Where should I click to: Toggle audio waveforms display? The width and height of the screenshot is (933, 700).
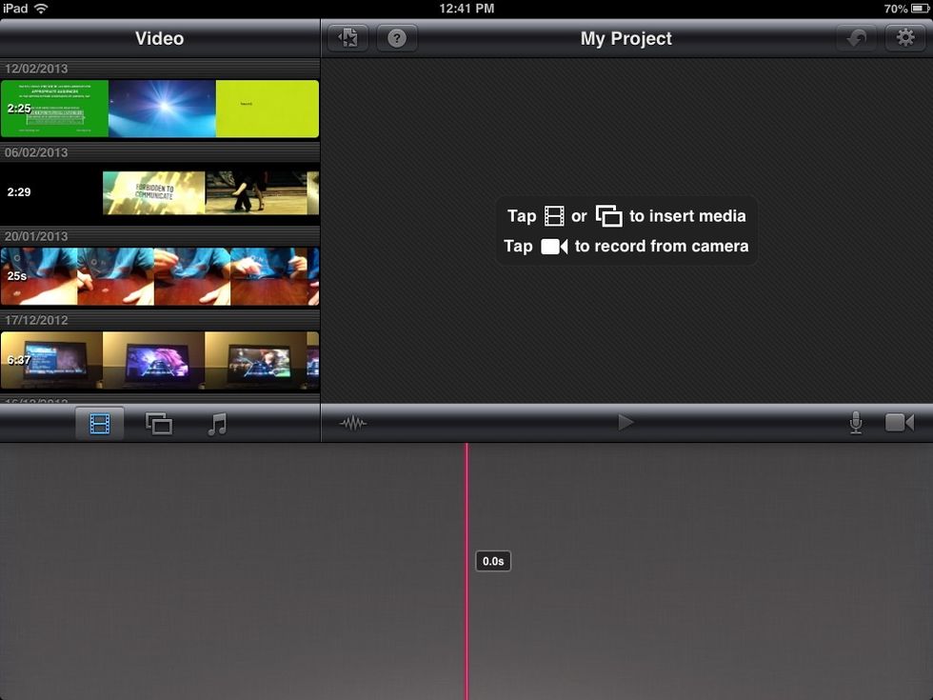pyautogui.click(x=353, y=423)
